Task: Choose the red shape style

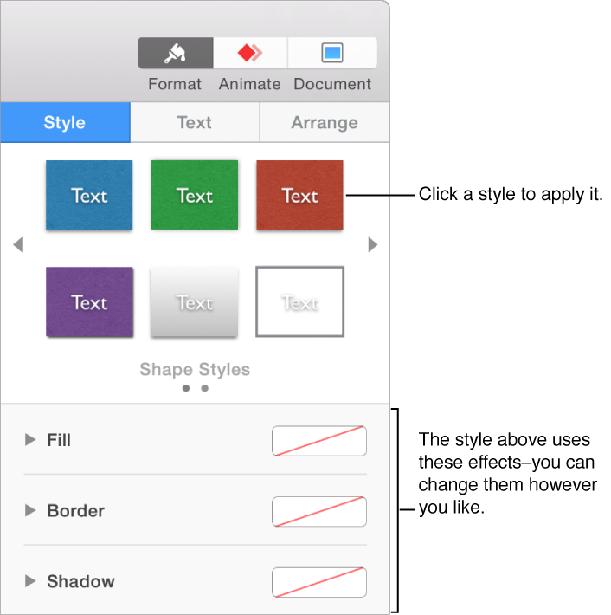Action: [299, 195]
